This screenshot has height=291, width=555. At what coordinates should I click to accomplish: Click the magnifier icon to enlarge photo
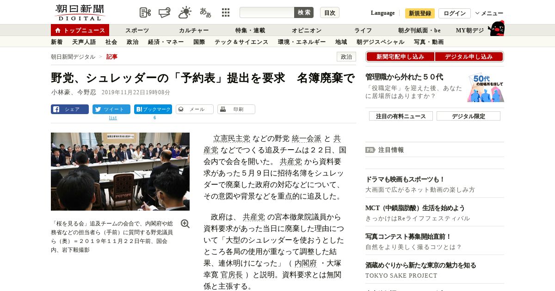[x=185, y=224]
